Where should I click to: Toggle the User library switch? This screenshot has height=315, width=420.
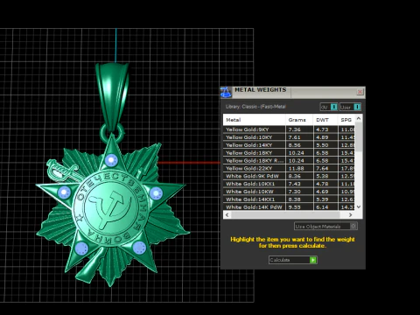coord(350,107)
